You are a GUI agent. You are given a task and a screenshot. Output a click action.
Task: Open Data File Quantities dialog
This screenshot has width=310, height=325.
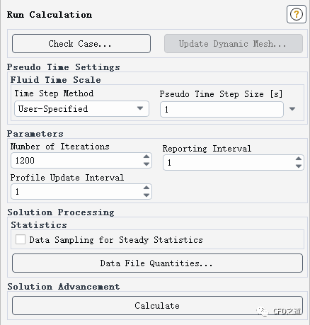tap(157, 263)
